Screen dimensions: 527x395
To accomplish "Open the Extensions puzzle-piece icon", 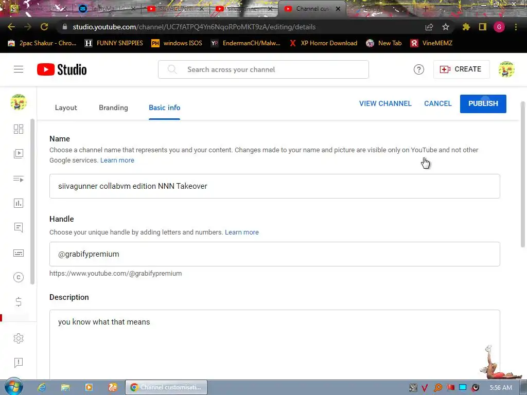I will click(x=466, y=27).
